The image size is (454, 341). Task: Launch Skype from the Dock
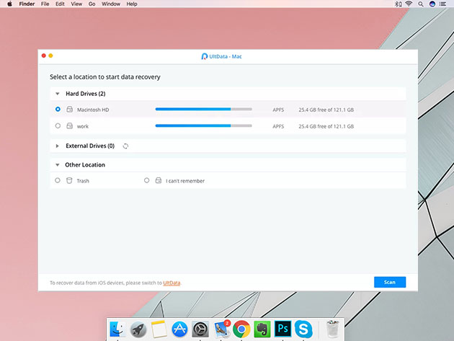(303, 329)
